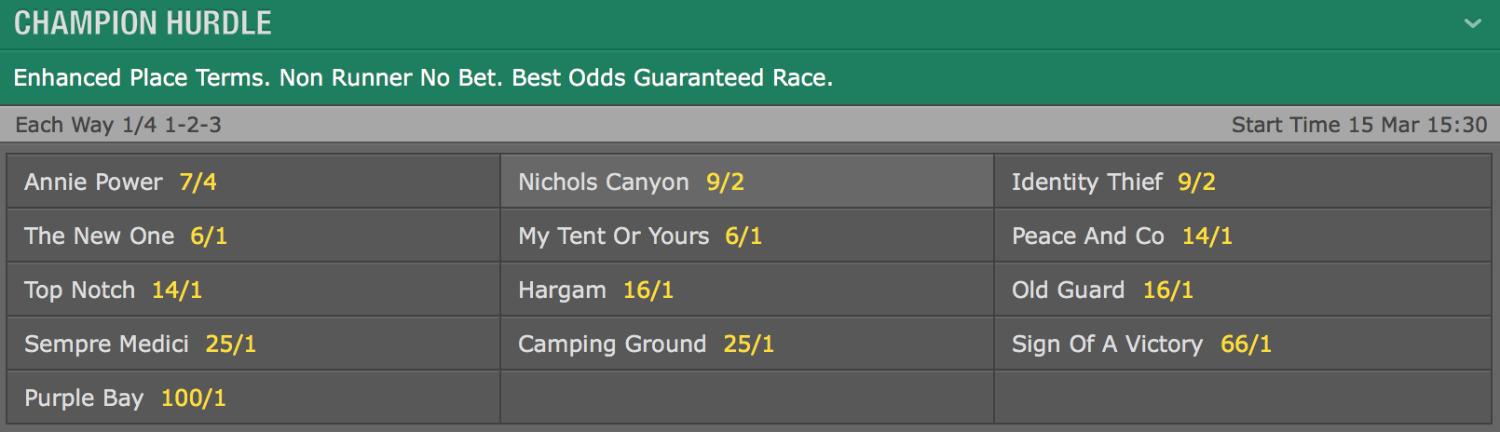Pick My Tent Or Yours 6/1

coord(747,236)
